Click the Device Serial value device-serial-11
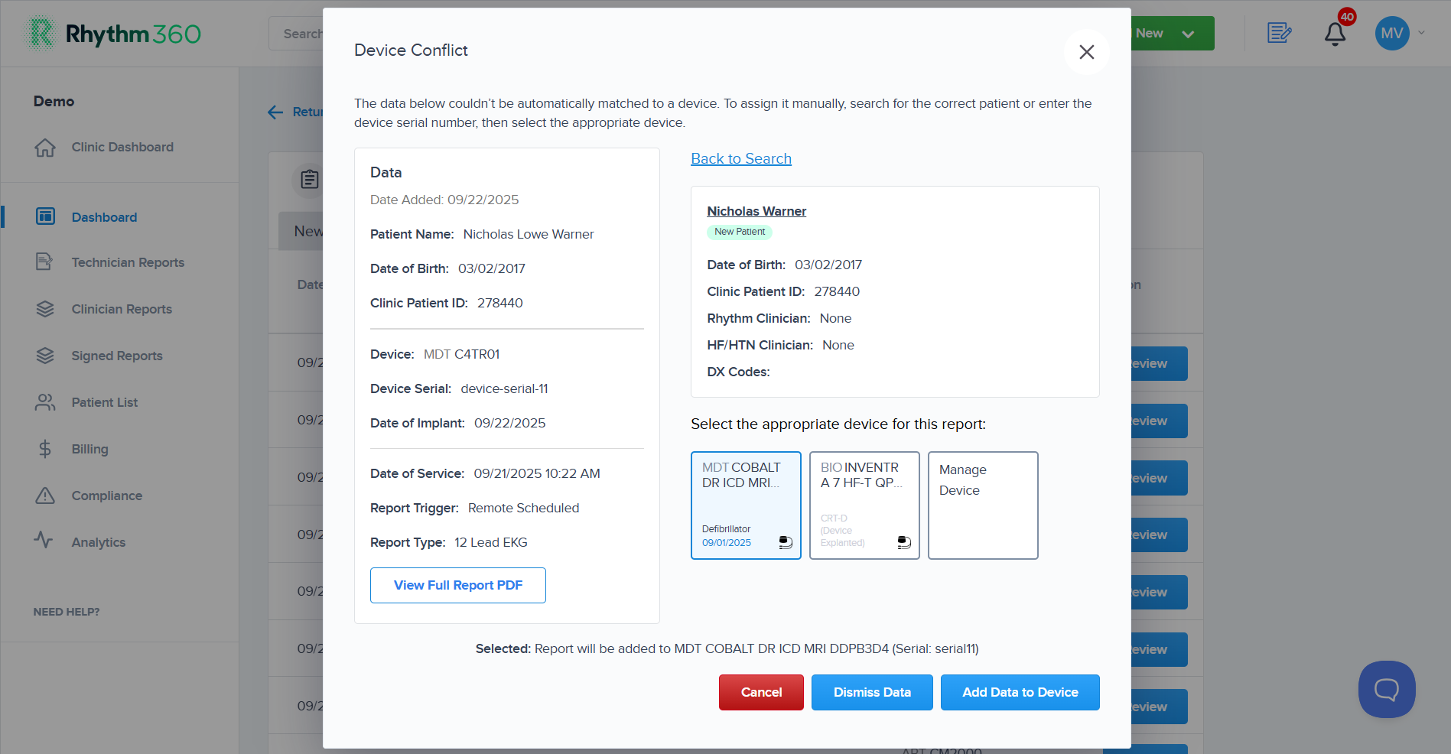Viewport: 1451px width, 754px height. point(504,388)
